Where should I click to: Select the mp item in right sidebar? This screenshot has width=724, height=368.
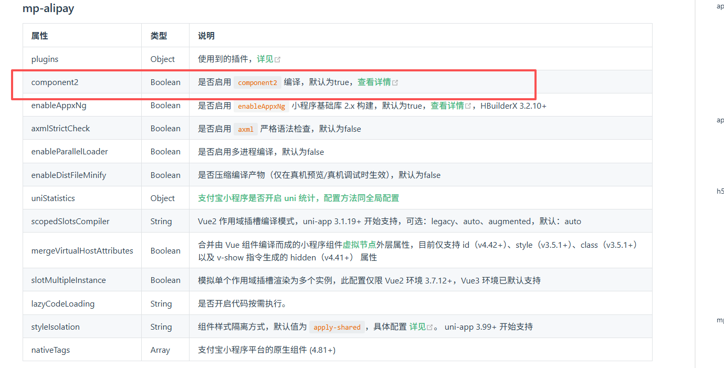pos(720,320)
